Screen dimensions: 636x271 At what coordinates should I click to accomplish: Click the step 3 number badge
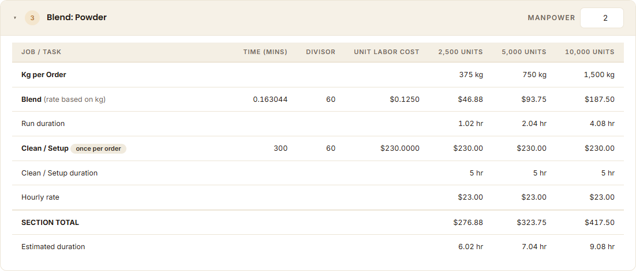coord(32,18)
